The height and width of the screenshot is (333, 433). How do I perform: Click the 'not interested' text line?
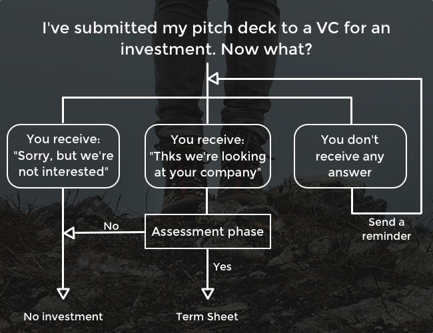(63, 172)
